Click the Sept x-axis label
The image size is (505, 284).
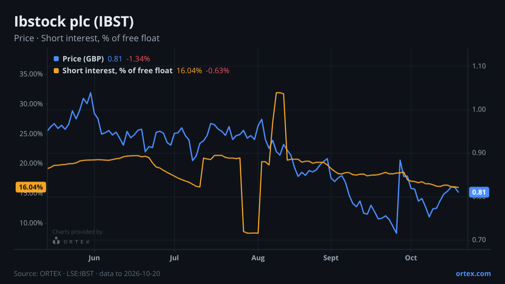[331, 257]
